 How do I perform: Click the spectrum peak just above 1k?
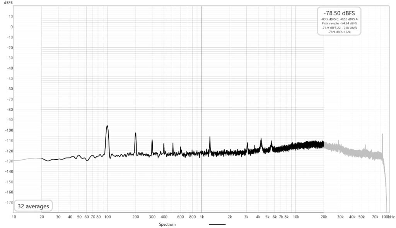pyautogui.click(x=210, y=138)
